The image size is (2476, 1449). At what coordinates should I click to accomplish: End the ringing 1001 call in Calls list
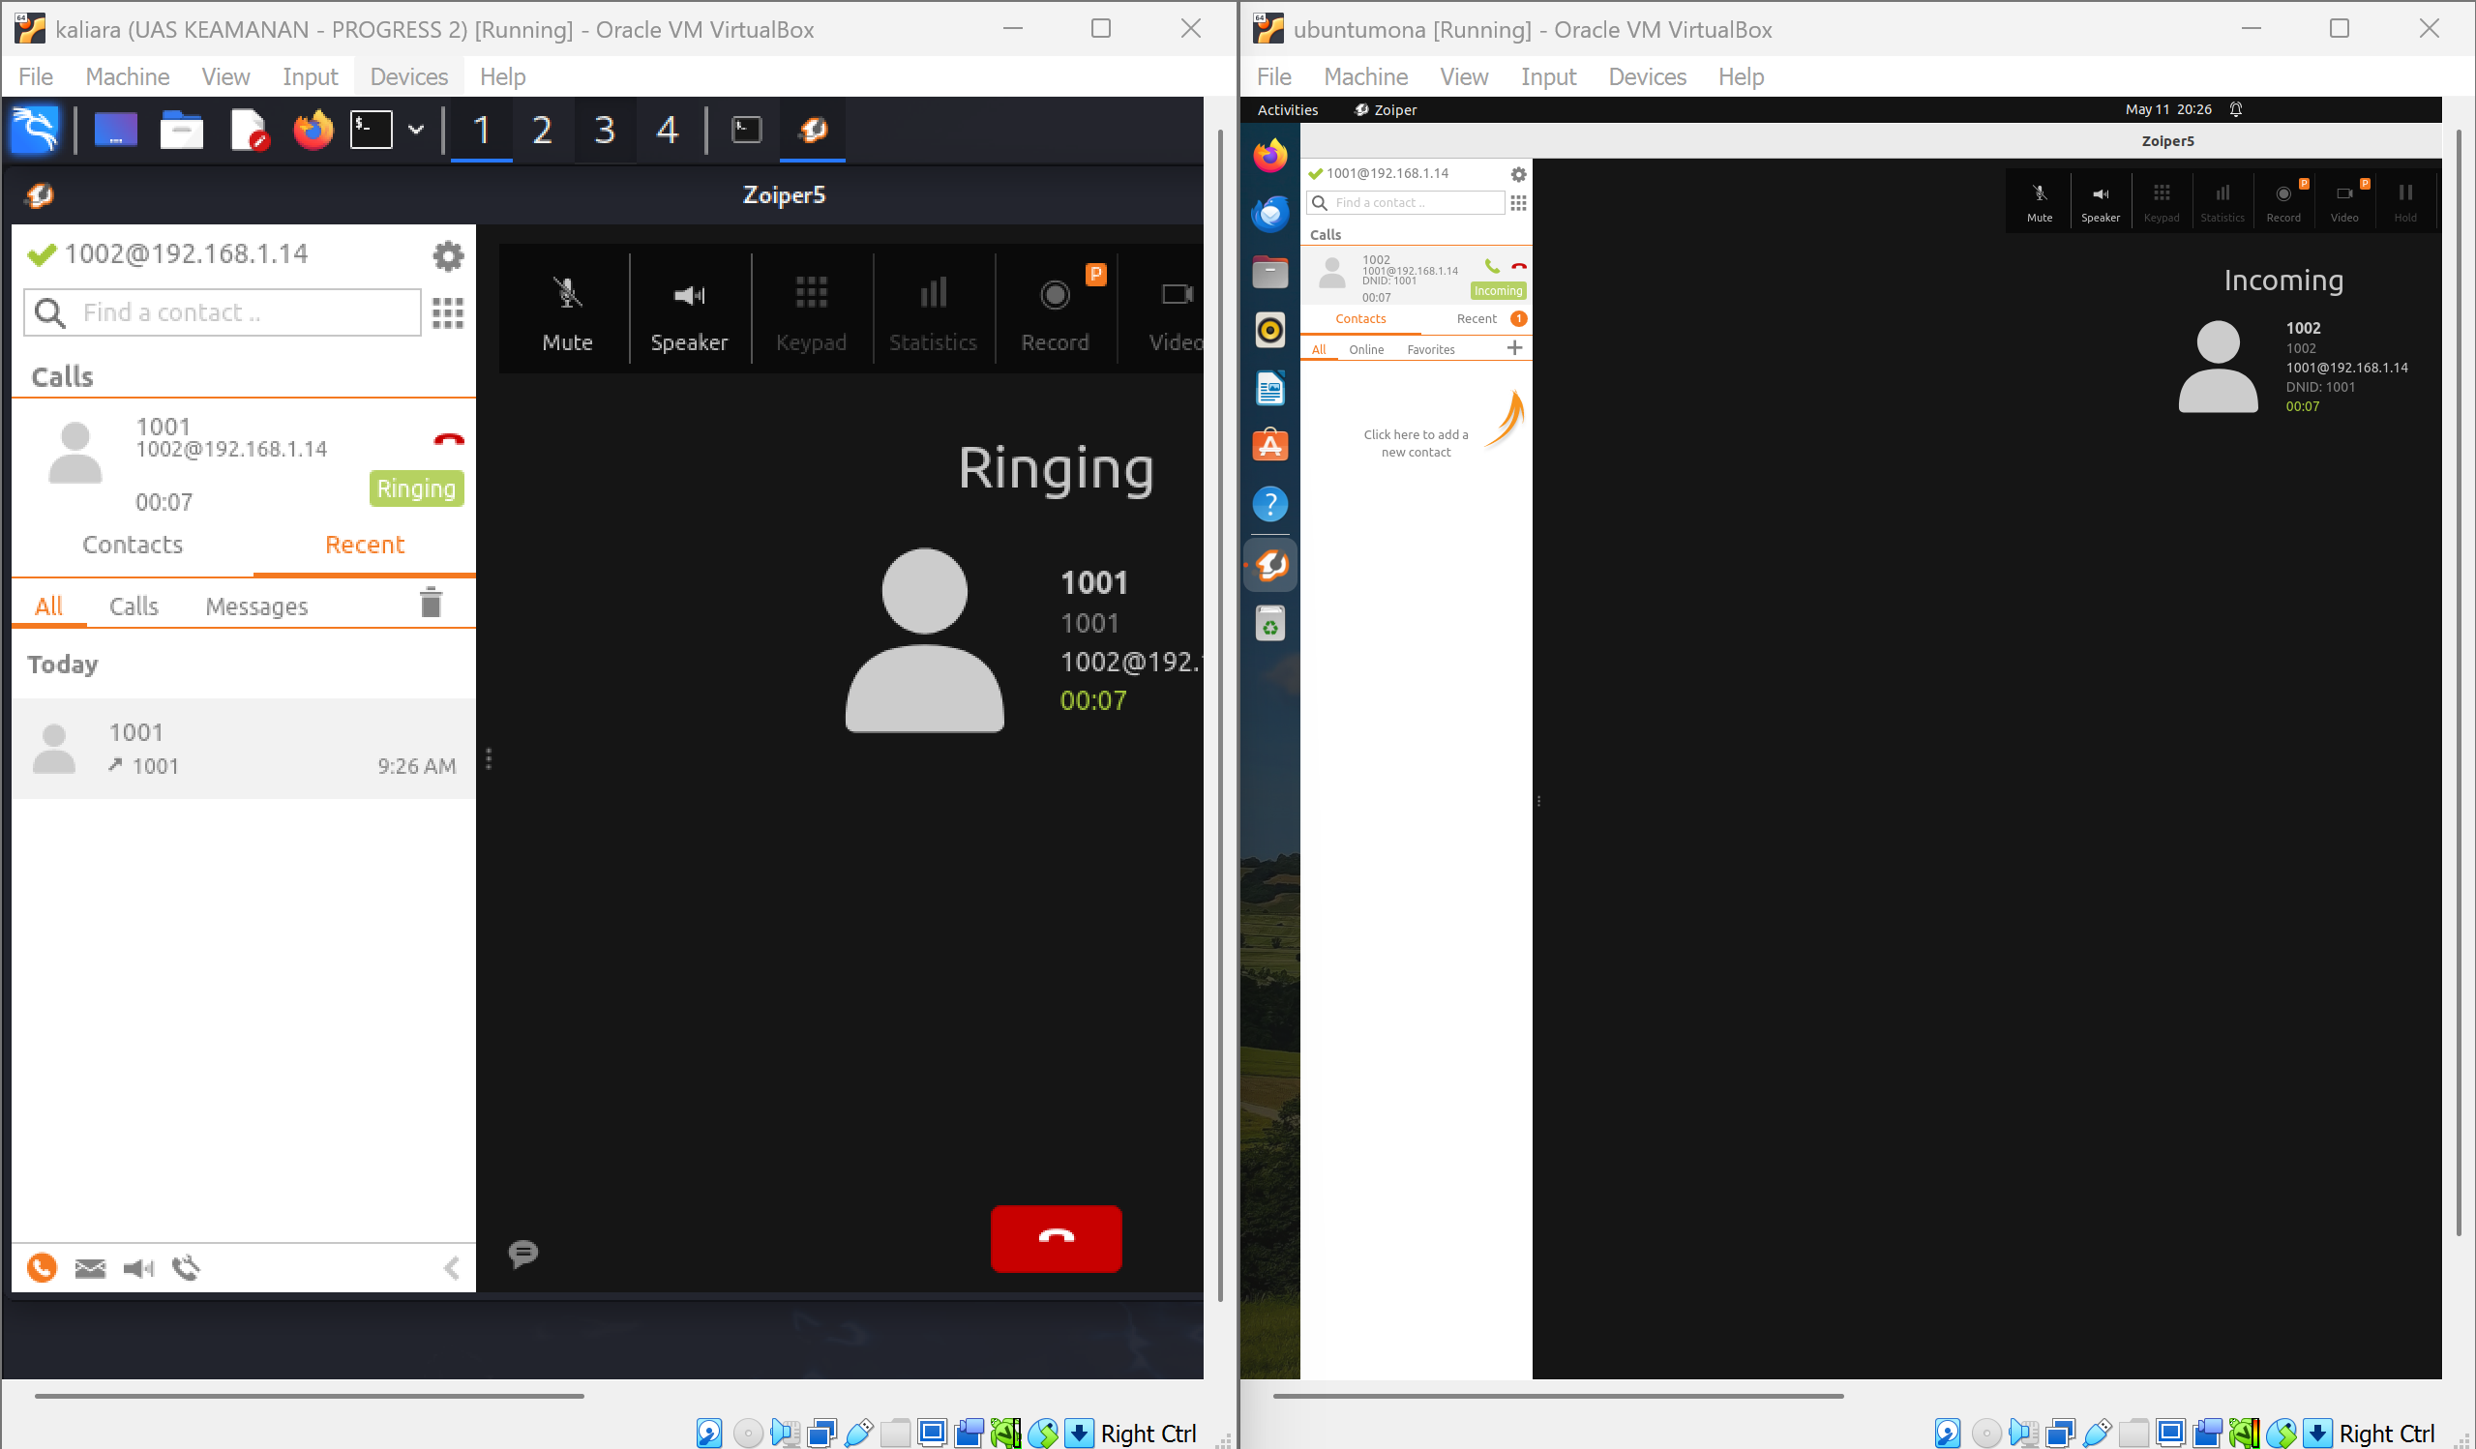[448, 438]
